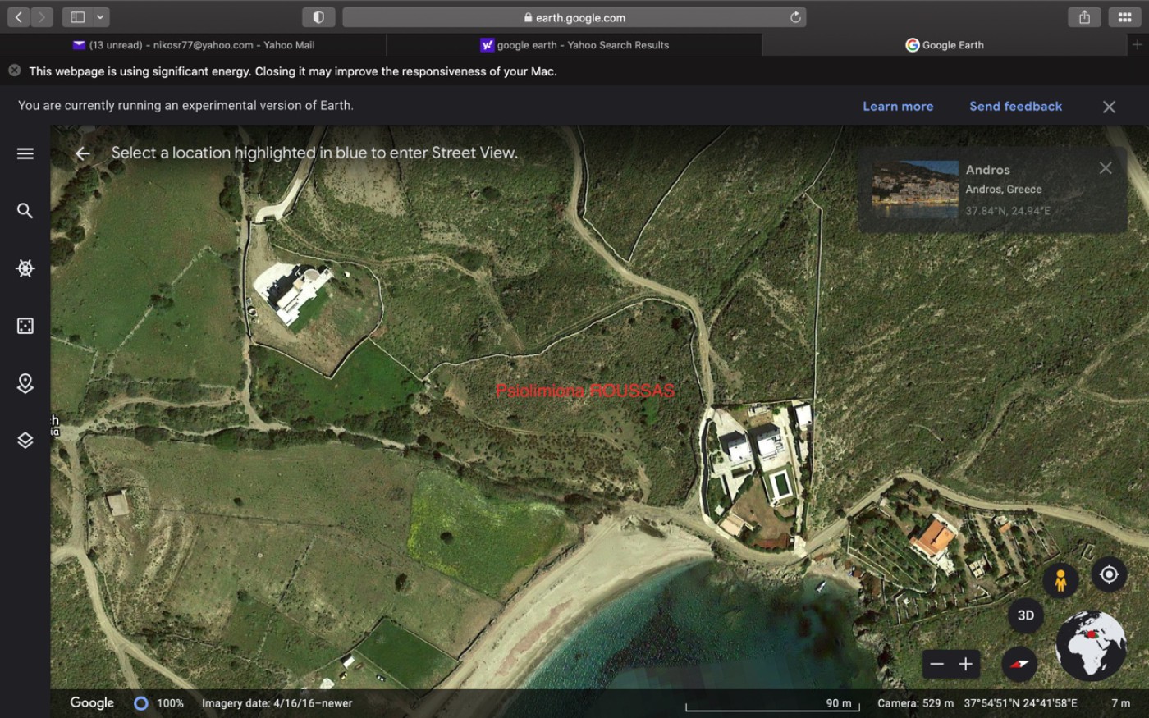1149x718 pixels.
Task: Click the Pegman Street View icon
Action: click(1060, 580)
